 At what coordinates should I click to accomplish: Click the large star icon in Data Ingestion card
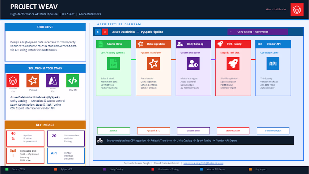pos(153,63)
